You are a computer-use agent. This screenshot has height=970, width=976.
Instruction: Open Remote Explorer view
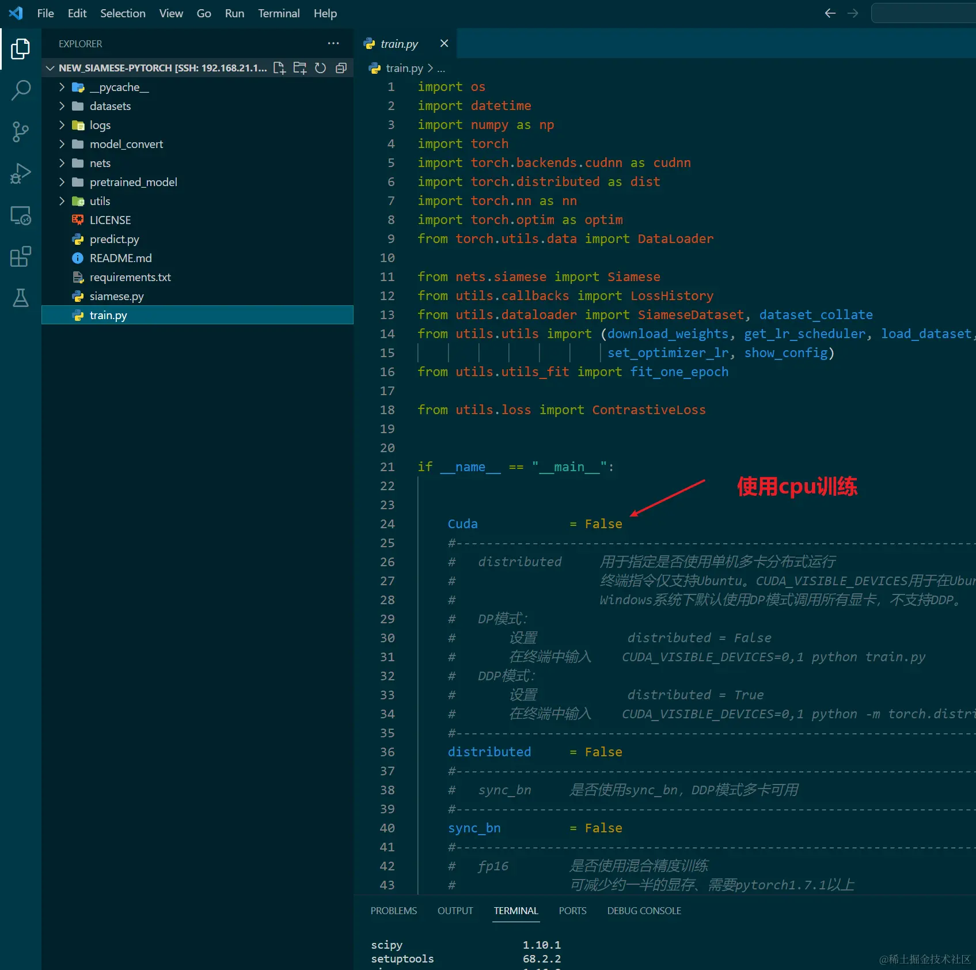[21, 215]
